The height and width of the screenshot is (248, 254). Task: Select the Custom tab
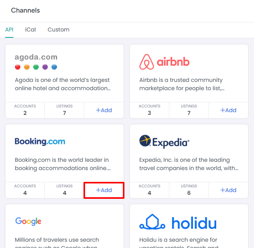pos(58,30)
